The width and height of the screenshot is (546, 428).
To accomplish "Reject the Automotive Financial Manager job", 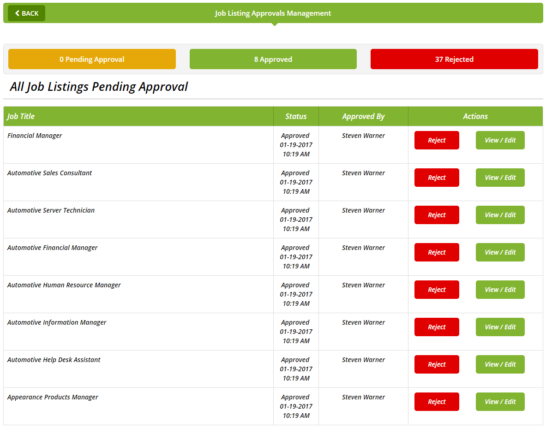I will 436,252.
